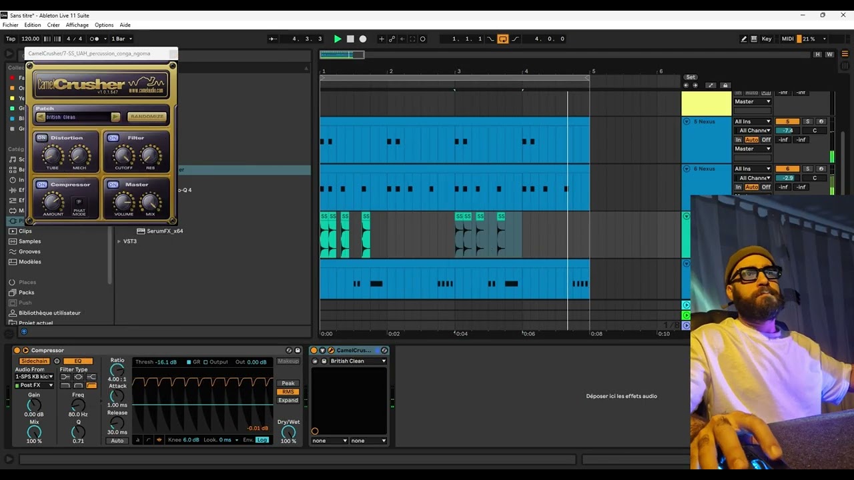Toggle the compressor Makeup button
This screenshot has width=854, height=480.
point(288,361)
